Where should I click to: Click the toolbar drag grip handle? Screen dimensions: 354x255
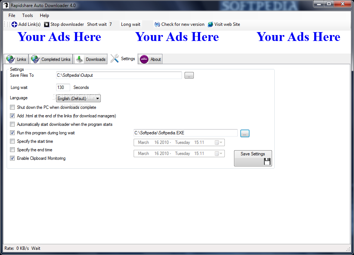(5, 24)
